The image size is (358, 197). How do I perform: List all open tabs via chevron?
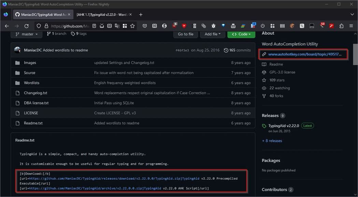coord(352,15)
